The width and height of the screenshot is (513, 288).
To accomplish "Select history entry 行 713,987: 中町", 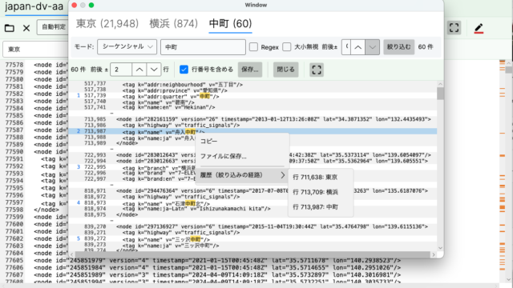I will (x=321, y=207).
